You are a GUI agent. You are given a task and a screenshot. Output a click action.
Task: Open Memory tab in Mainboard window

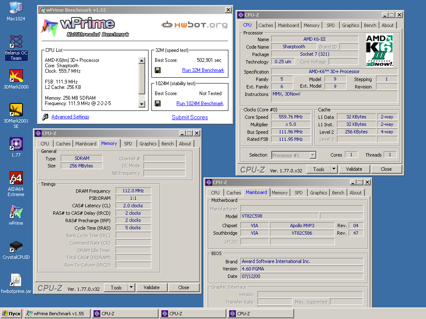click(x=279, y=193)
